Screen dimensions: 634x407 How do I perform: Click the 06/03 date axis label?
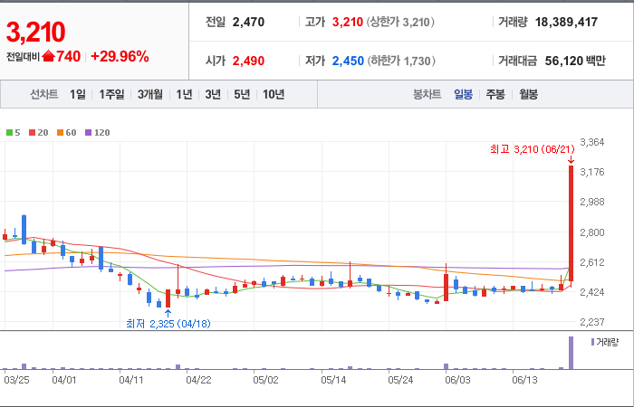coord(457,381)
